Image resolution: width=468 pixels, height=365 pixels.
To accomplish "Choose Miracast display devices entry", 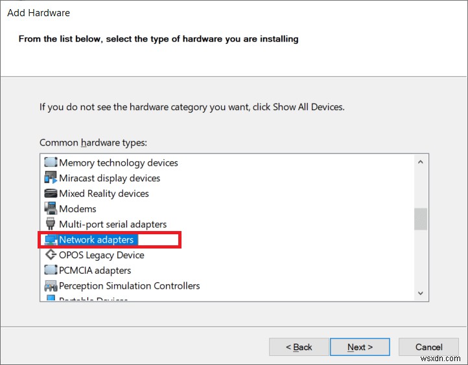I will tap(110, 178).
